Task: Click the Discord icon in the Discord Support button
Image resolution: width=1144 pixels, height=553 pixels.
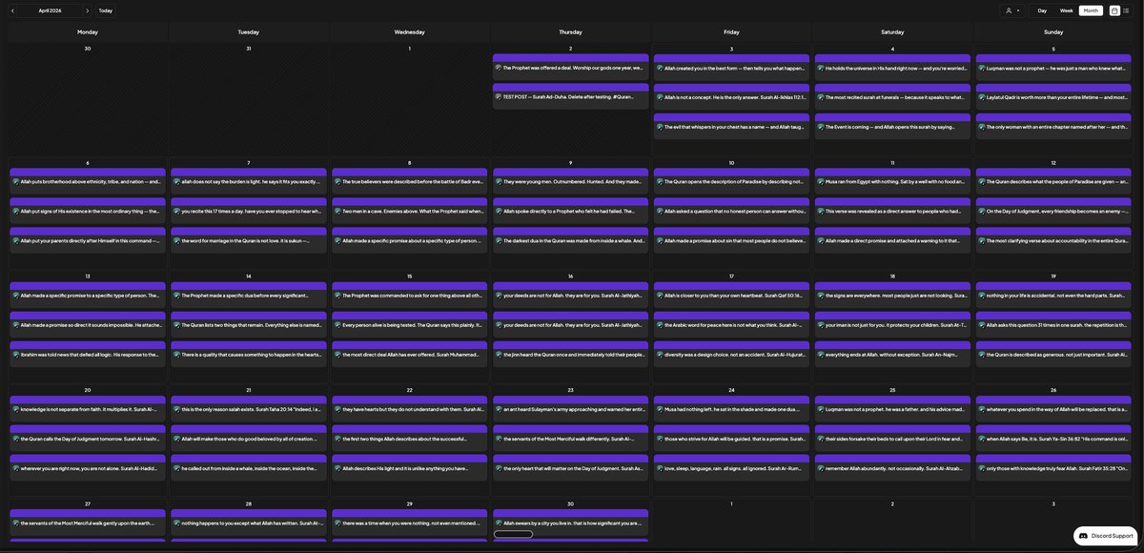Action: coord(1083,536)
